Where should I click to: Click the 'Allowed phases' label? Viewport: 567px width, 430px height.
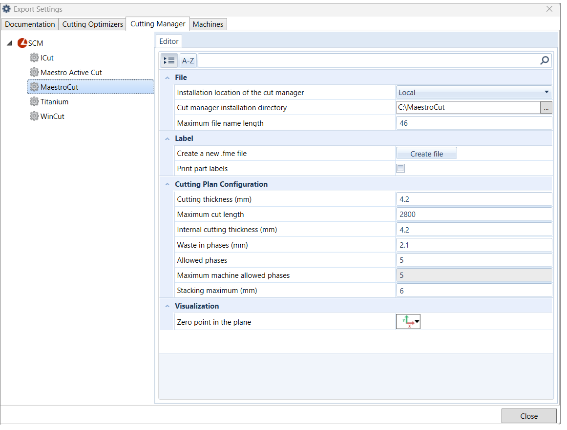tap(202, 260)
